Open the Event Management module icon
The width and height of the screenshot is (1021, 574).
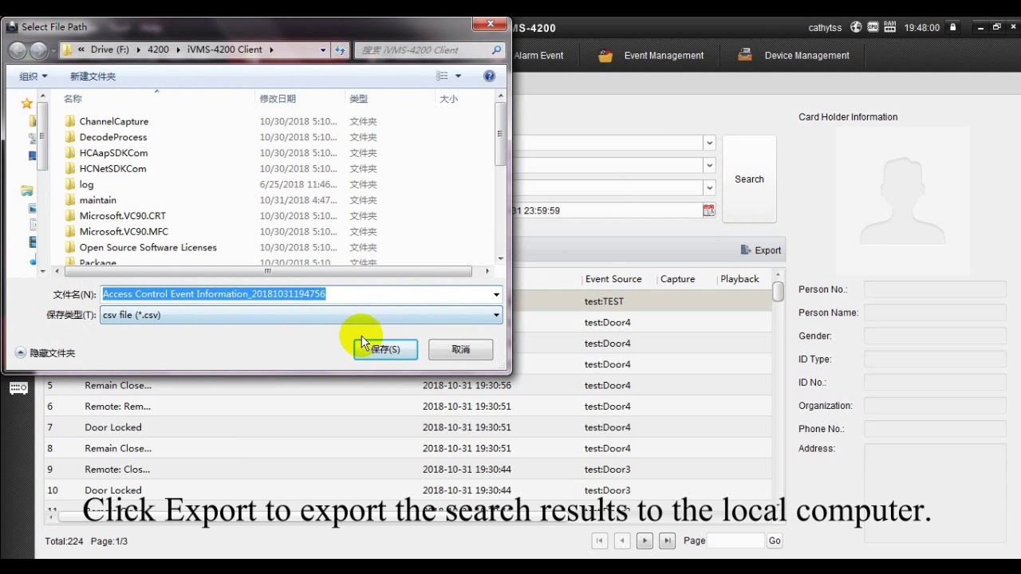coord(605,56)
